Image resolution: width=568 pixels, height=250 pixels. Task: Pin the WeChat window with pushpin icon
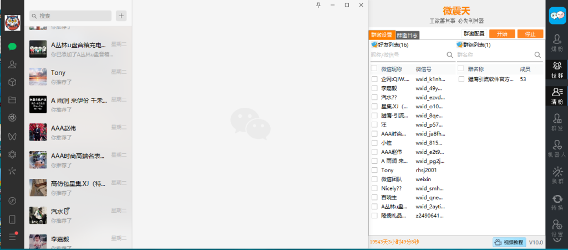coord(318,5)
